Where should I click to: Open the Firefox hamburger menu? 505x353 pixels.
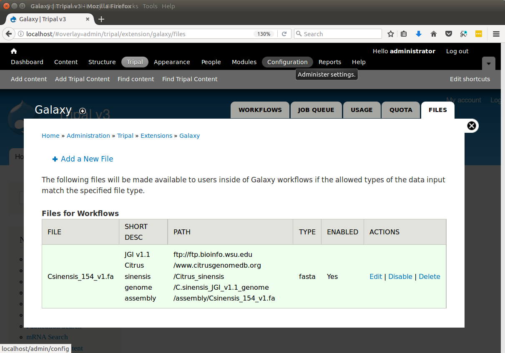click(x=496, y=34)
